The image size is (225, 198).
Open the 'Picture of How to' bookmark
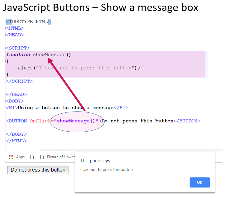coord(61,157)
